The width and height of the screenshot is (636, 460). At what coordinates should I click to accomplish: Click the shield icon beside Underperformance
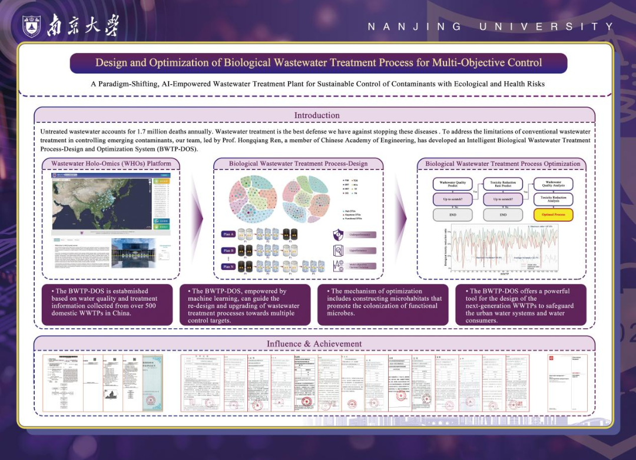click(338, 235)
